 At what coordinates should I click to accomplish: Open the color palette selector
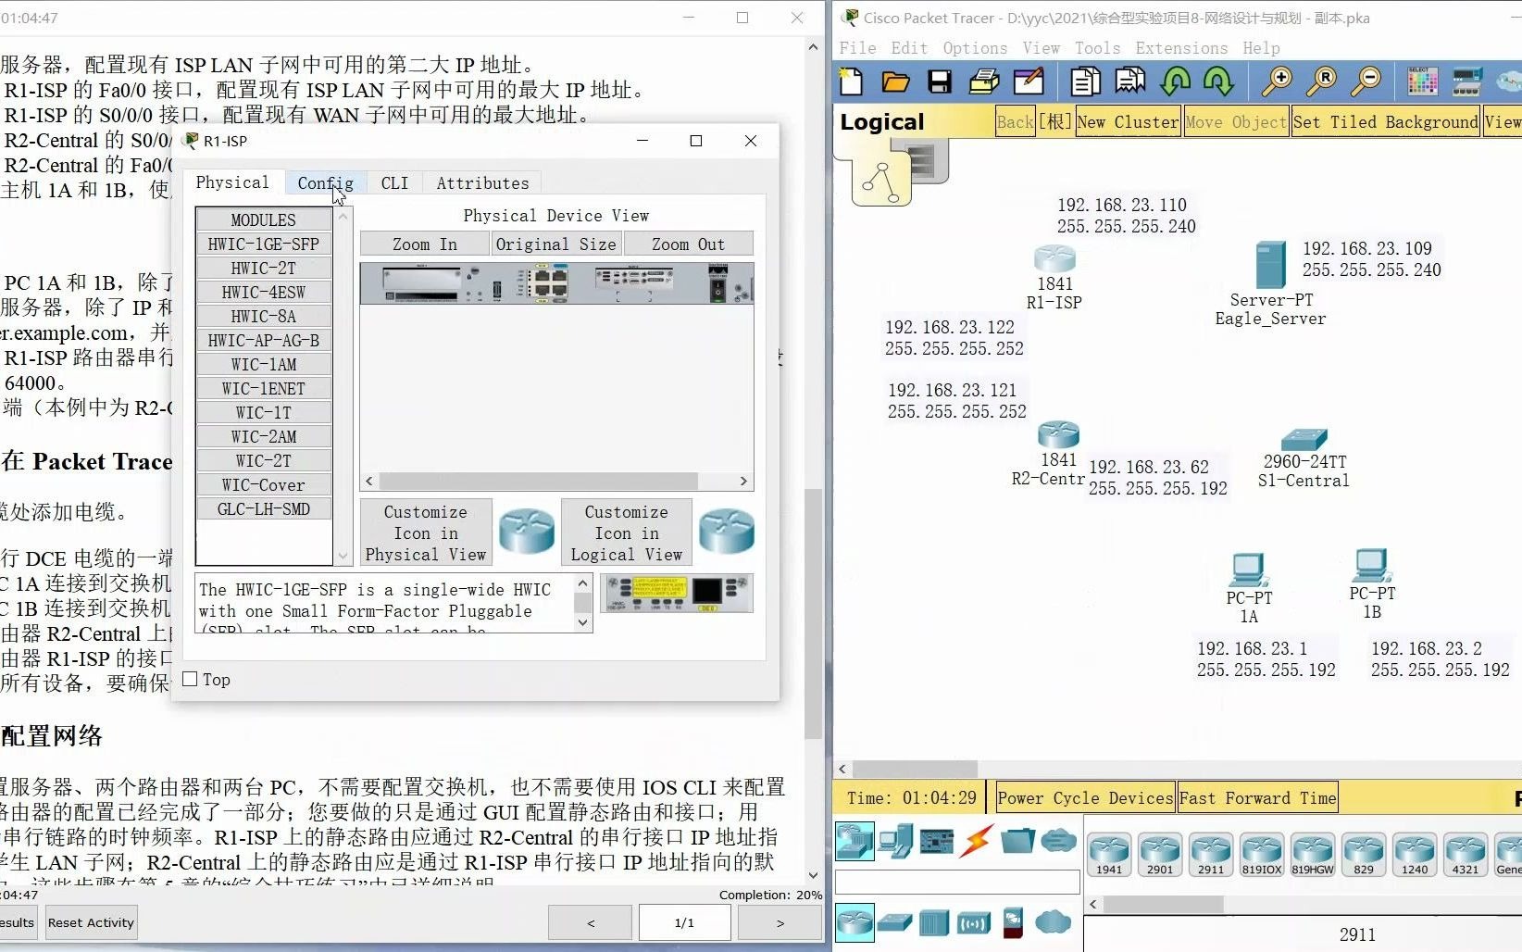1422,81
